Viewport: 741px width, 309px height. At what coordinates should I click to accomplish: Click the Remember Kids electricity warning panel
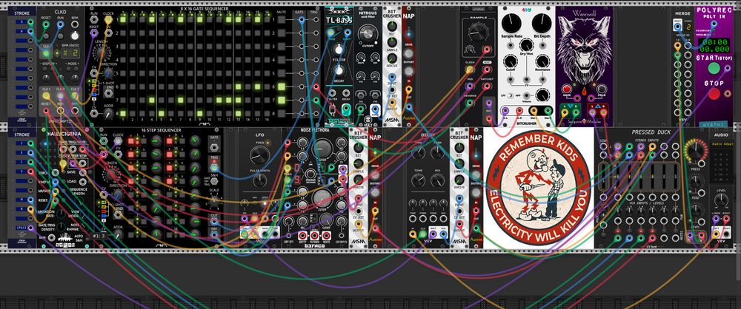pyautogui.click(x=538, y=187)
